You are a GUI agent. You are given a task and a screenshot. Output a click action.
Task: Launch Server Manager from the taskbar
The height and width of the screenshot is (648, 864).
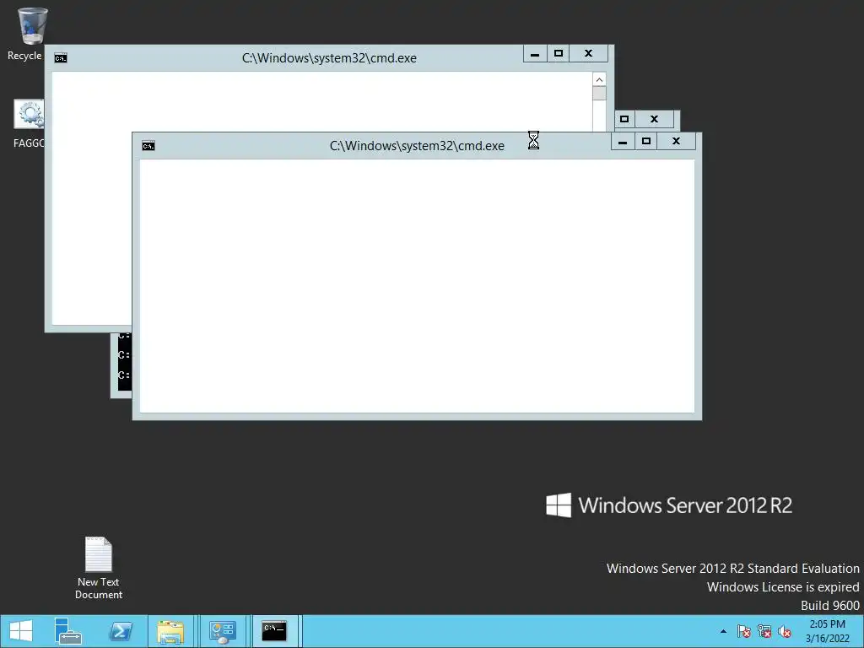[67, 631]
